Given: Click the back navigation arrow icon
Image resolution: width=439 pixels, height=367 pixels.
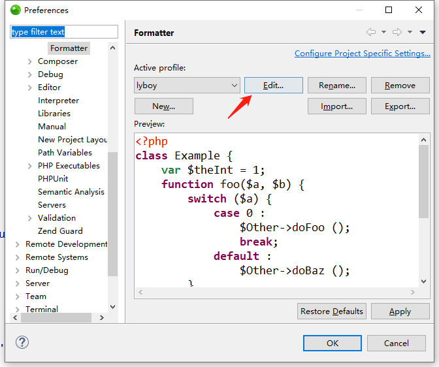Looking at the screenshot, I should [370, 32].
